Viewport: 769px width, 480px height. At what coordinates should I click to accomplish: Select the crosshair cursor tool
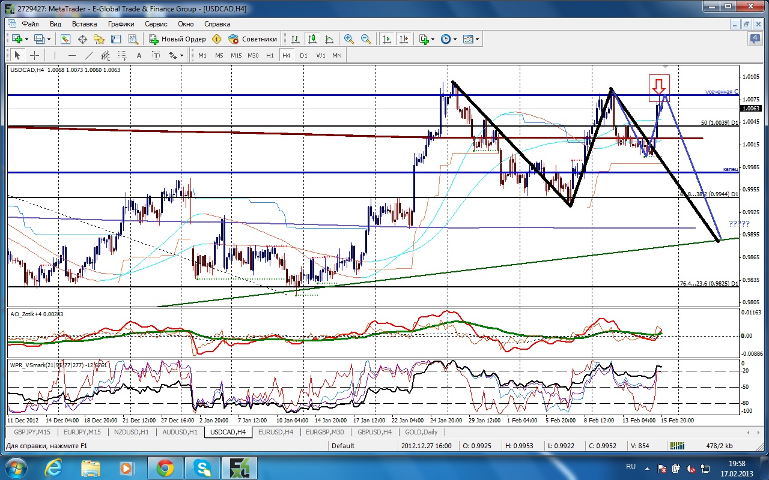pyautogui.click(x=34, y=55)
